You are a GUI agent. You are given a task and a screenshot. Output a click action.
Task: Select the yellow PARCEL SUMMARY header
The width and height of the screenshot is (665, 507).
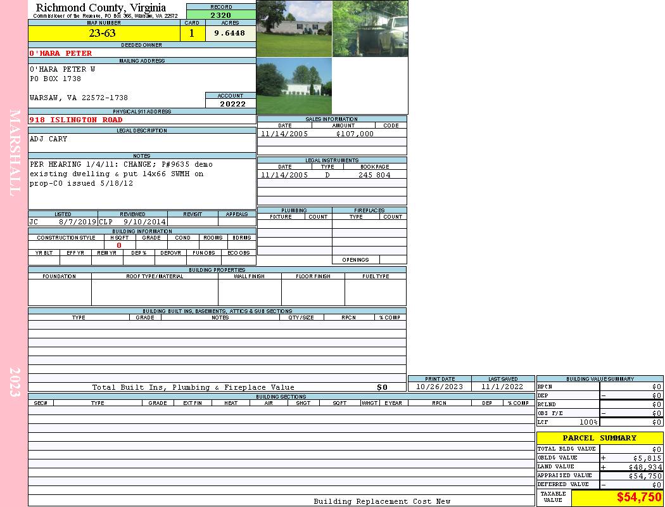tap(599, 438)
